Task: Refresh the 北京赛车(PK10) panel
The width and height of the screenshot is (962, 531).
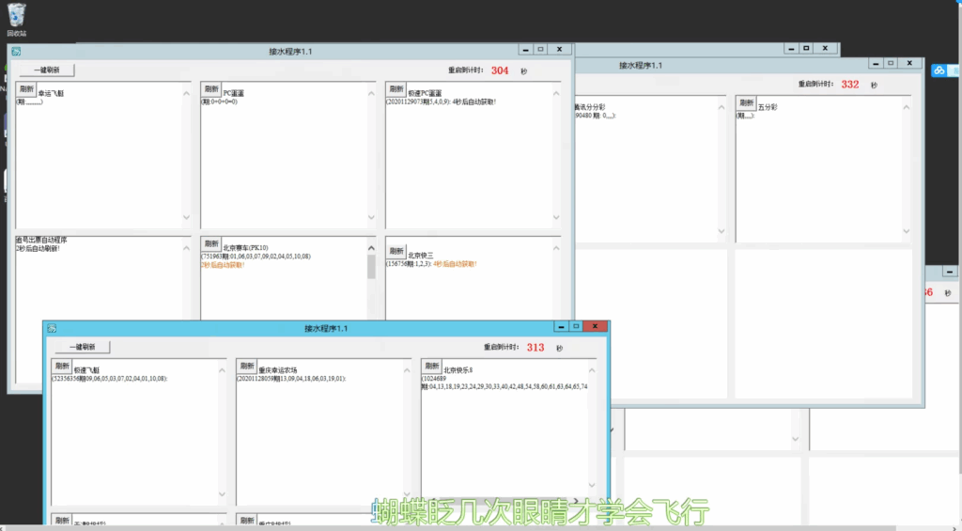Action: tap(211, 244)
